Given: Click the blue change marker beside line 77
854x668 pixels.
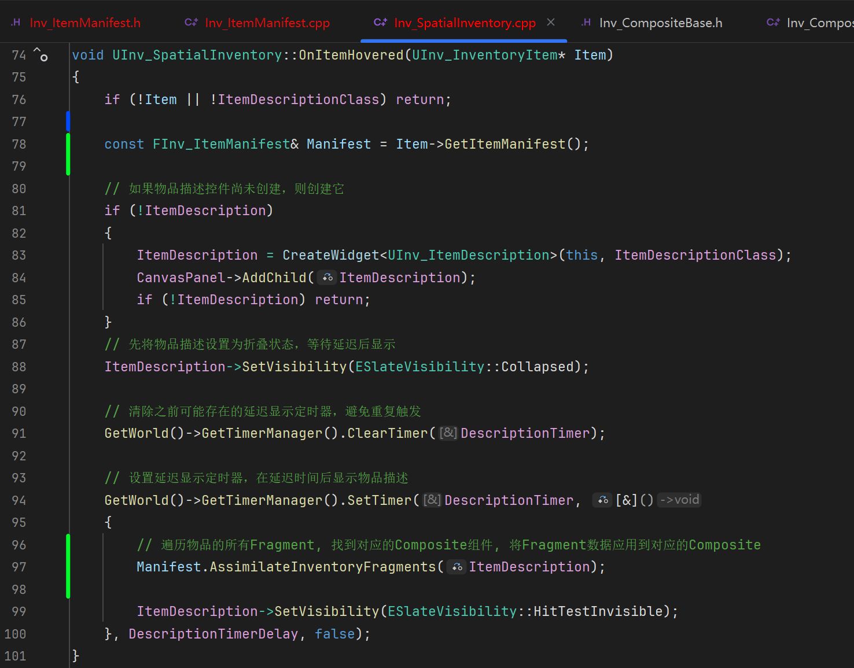Looking at the screenshot, I should point(68,121).
